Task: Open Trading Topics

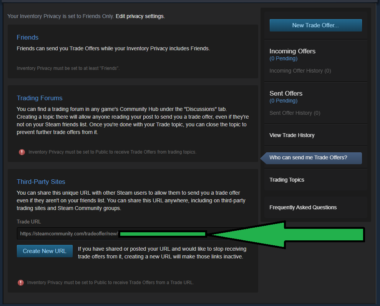Action: click(287, 180)
